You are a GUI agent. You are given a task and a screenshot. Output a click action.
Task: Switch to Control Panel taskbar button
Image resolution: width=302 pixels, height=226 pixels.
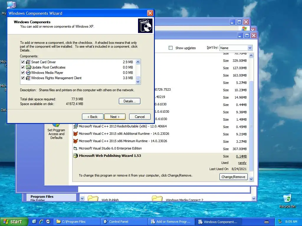[x=124, y=222]
